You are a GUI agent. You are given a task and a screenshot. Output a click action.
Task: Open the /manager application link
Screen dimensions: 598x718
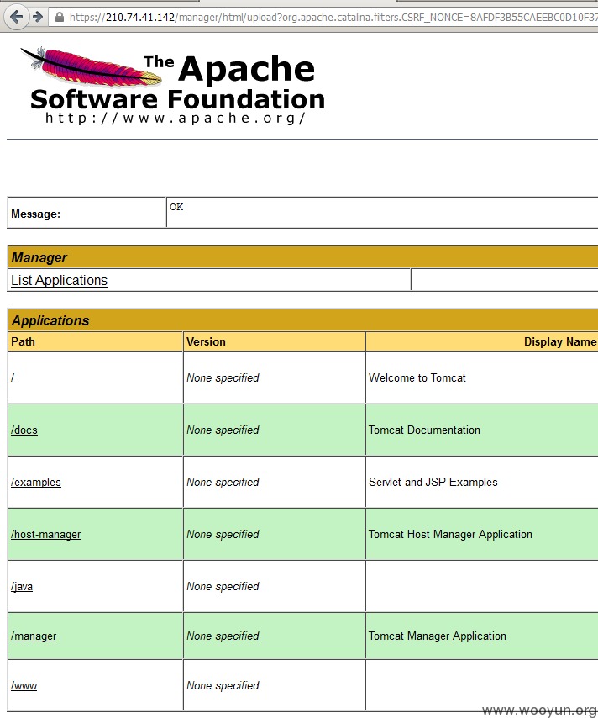34,636
